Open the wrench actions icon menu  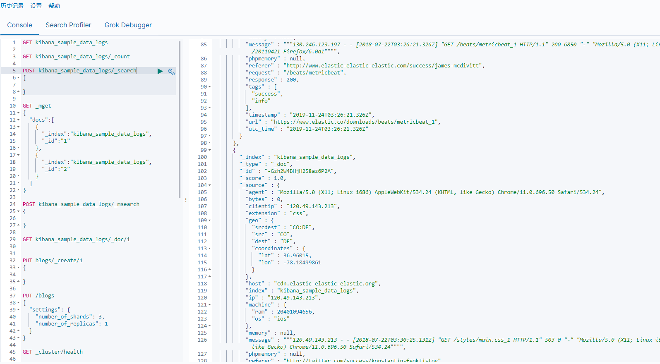pyautogui.click(x=171, y=72)
